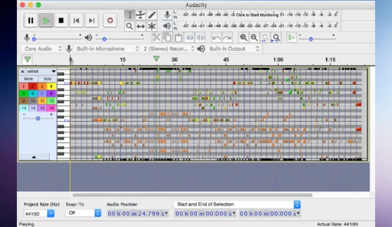Image resolution: width=392 pixels, height=227 pixels.
Task: Open the Snap-To Off dropdown
Action: (x=83, y=213)
